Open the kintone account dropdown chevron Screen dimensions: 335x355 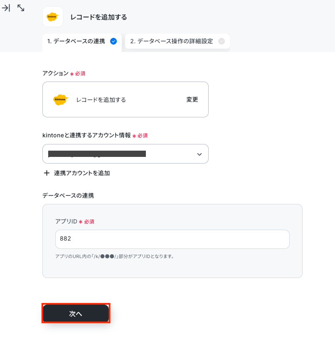click(200, 154)
